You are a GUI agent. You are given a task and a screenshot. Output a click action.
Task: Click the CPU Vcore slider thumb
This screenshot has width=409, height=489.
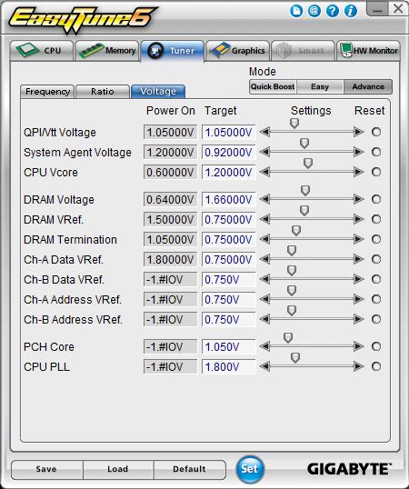coord(308,163)
